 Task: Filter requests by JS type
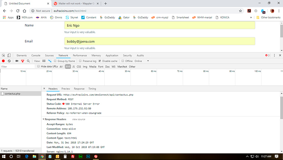point(73,66)
